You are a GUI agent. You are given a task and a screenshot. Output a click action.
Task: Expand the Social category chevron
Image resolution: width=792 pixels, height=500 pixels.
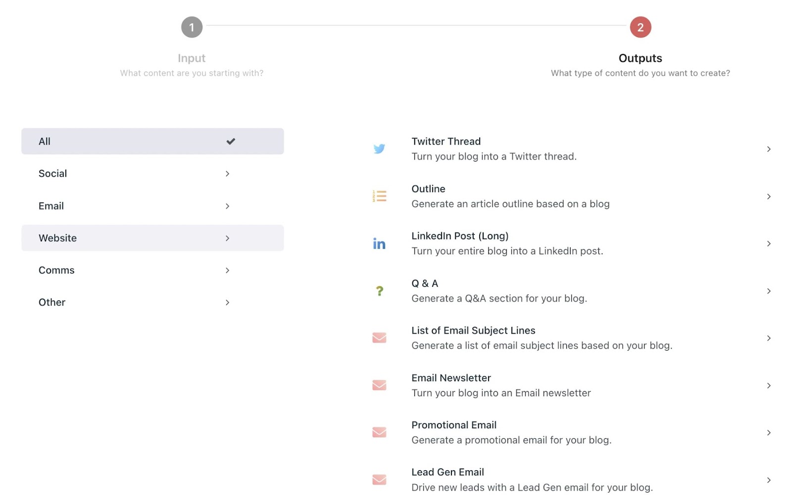[227, 174]
